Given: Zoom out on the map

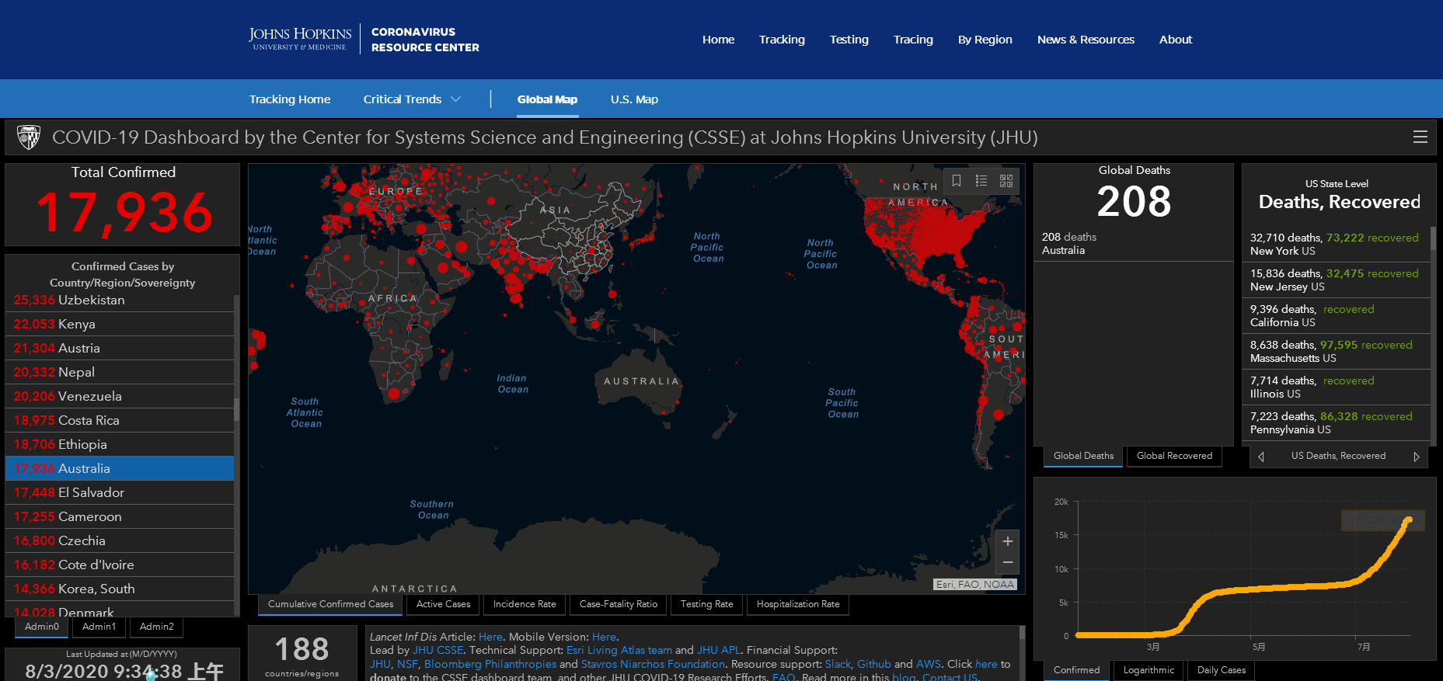Looking at the screenshot, I should point(1007,562).
